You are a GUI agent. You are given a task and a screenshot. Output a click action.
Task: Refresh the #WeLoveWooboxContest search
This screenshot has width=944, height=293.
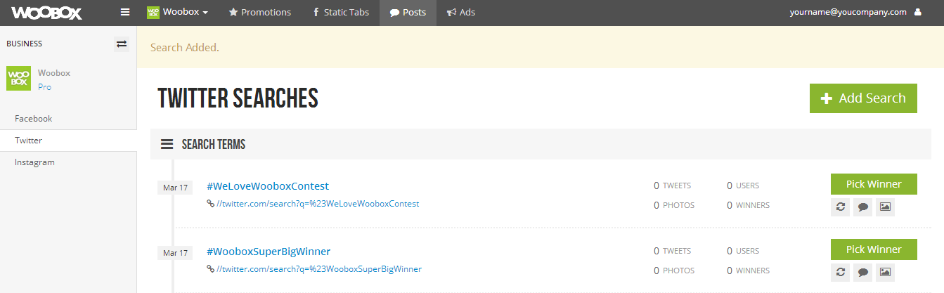840,207
